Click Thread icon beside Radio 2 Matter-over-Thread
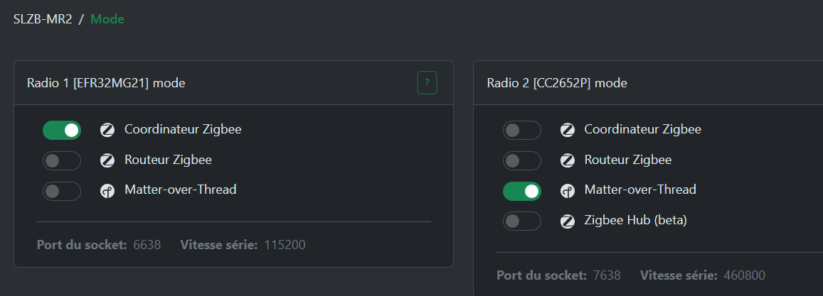The width and height of the screenshot is (823, 296). 568,191
